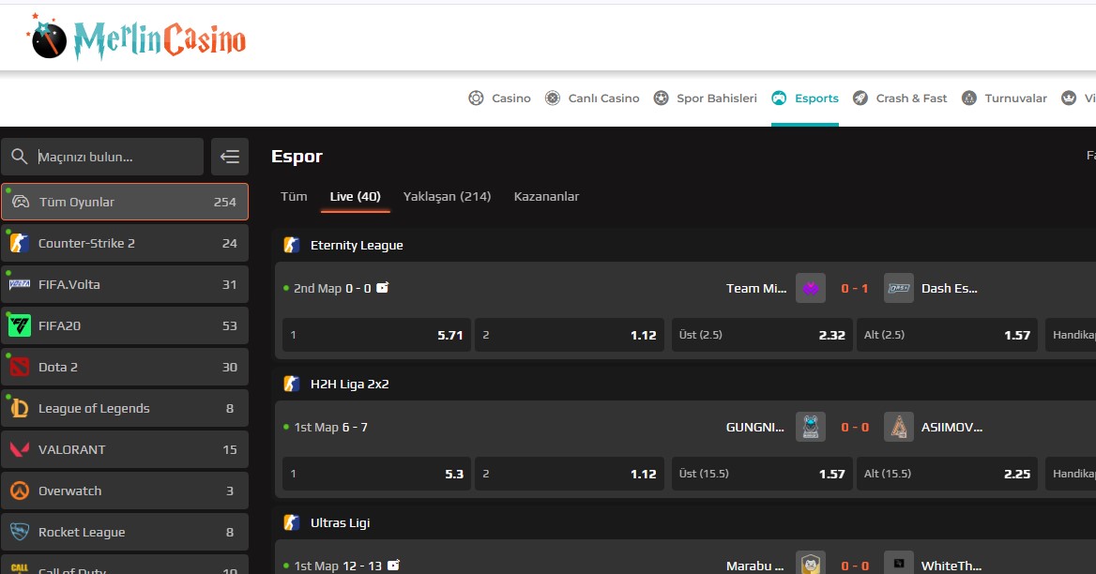The height and width of the screenshot is (574, 1096).
Task: Go to Canlı Casino in the top navigation
Action: (592, 98)
